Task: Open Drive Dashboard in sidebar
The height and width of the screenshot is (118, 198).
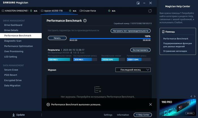Action: pos(13,25)
